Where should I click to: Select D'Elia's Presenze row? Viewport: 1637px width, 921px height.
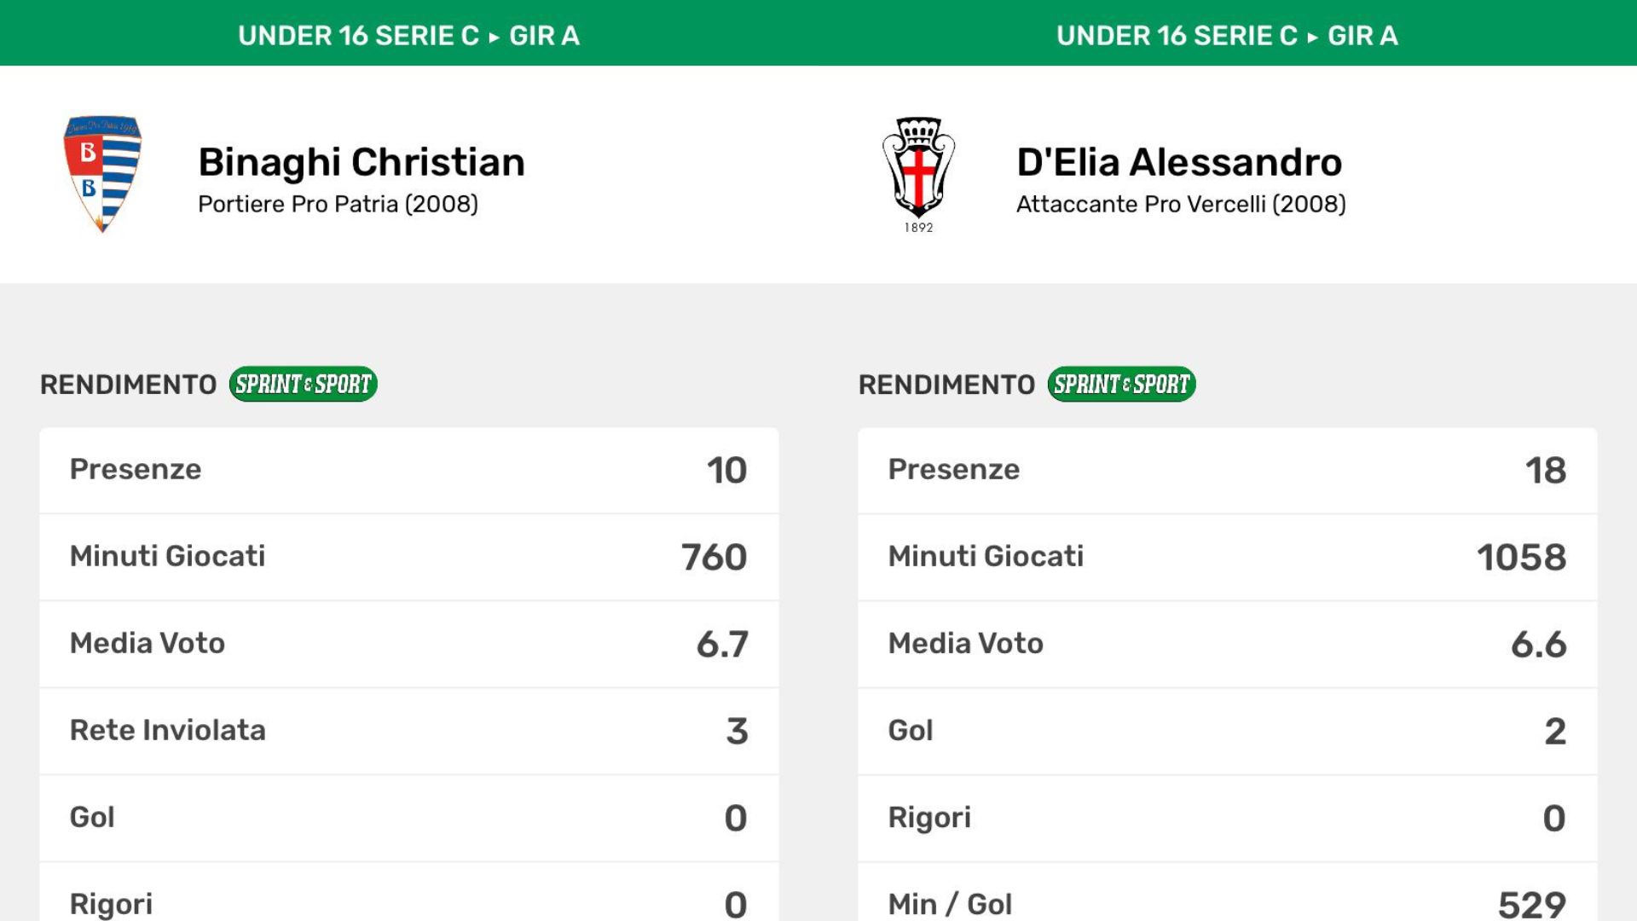point(1227,470)
